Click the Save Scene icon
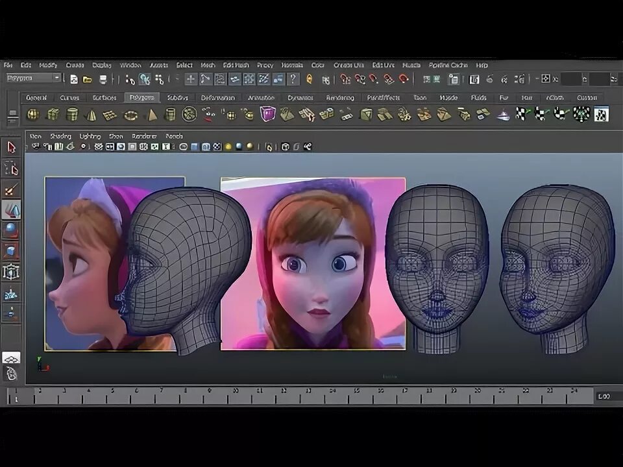The height and width of the screenshot is (467, 623). tap(103, 79)
